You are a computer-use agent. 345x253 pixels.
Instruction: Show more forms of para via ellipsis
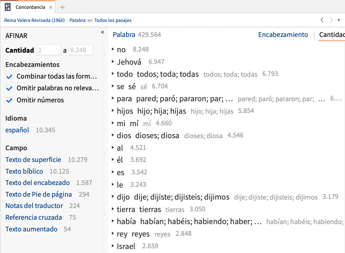322,99
